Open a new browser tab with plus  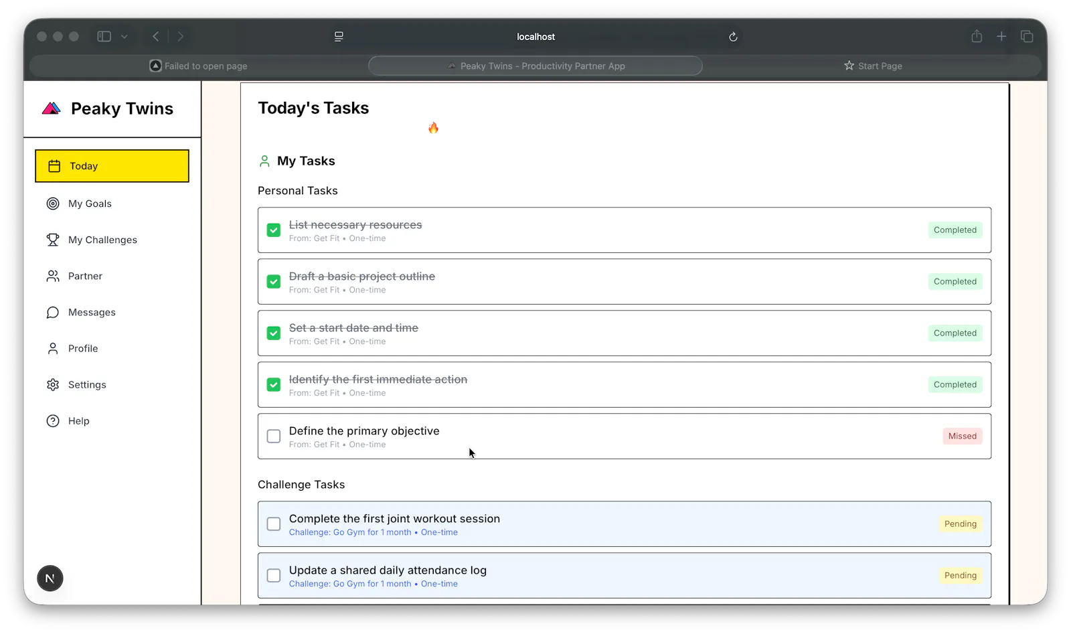pos(1001,36)
